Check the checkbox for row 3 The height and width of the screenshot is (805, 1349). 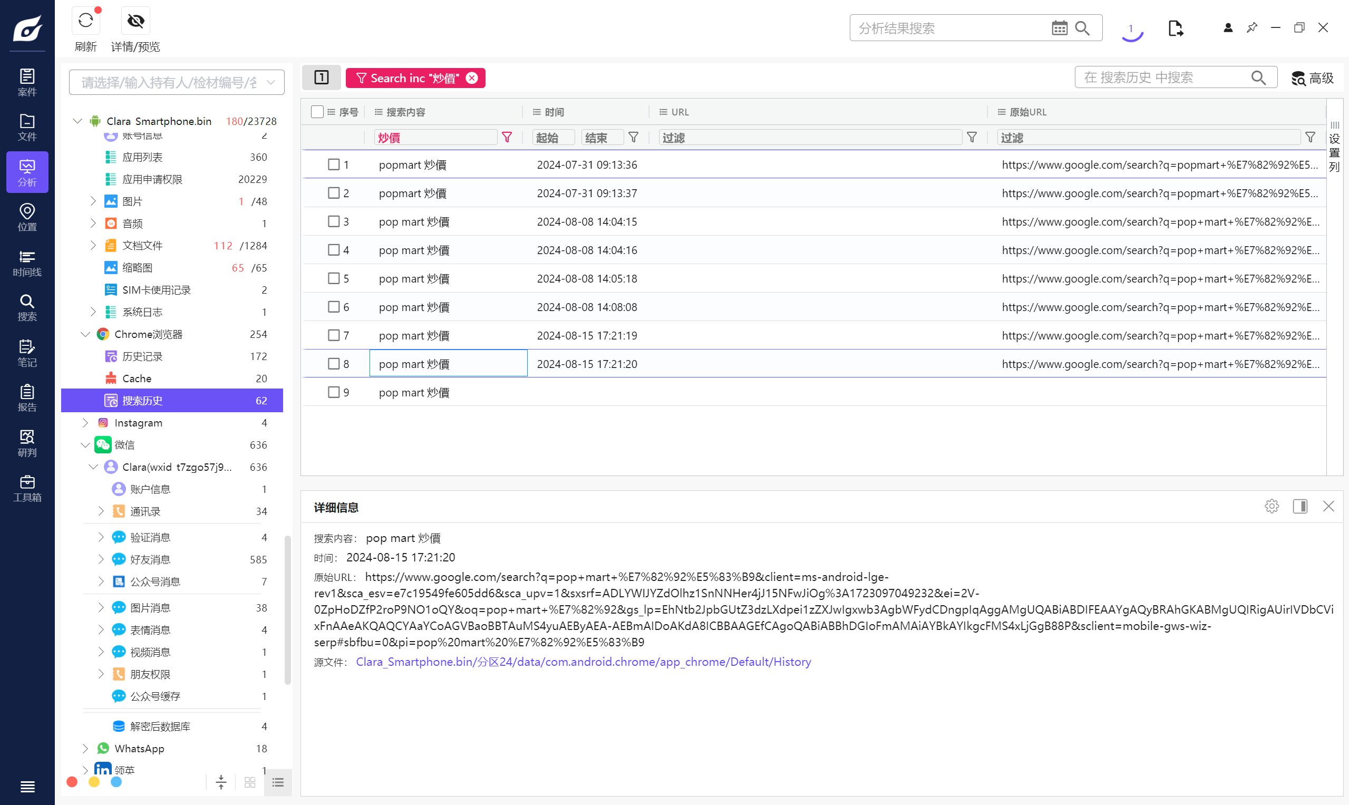(x=334, y=221)
